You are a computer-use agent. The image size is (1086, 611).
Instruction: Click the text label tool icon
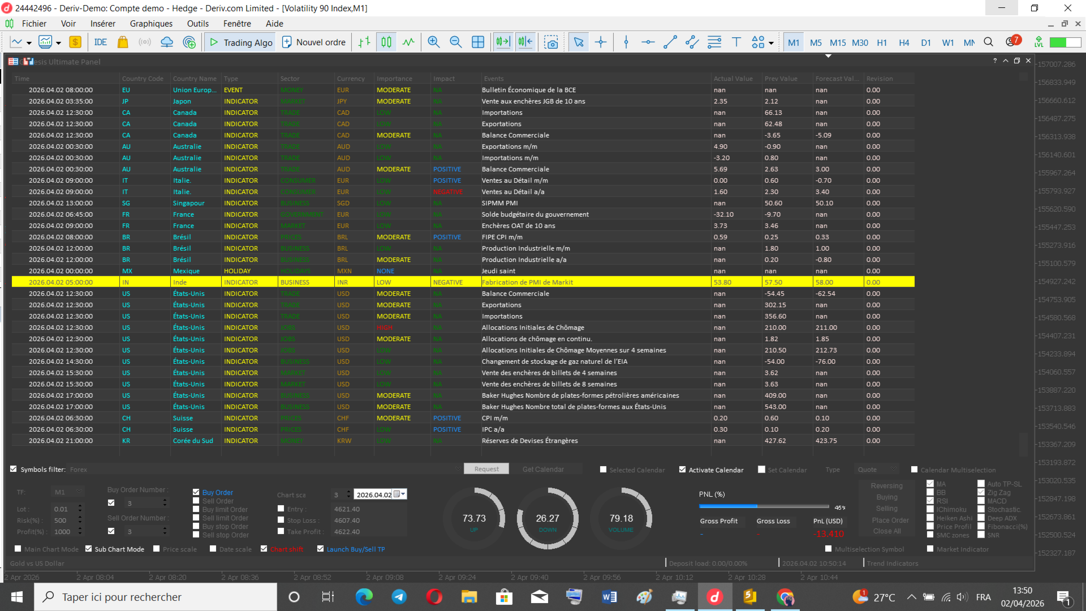point(736,42)
